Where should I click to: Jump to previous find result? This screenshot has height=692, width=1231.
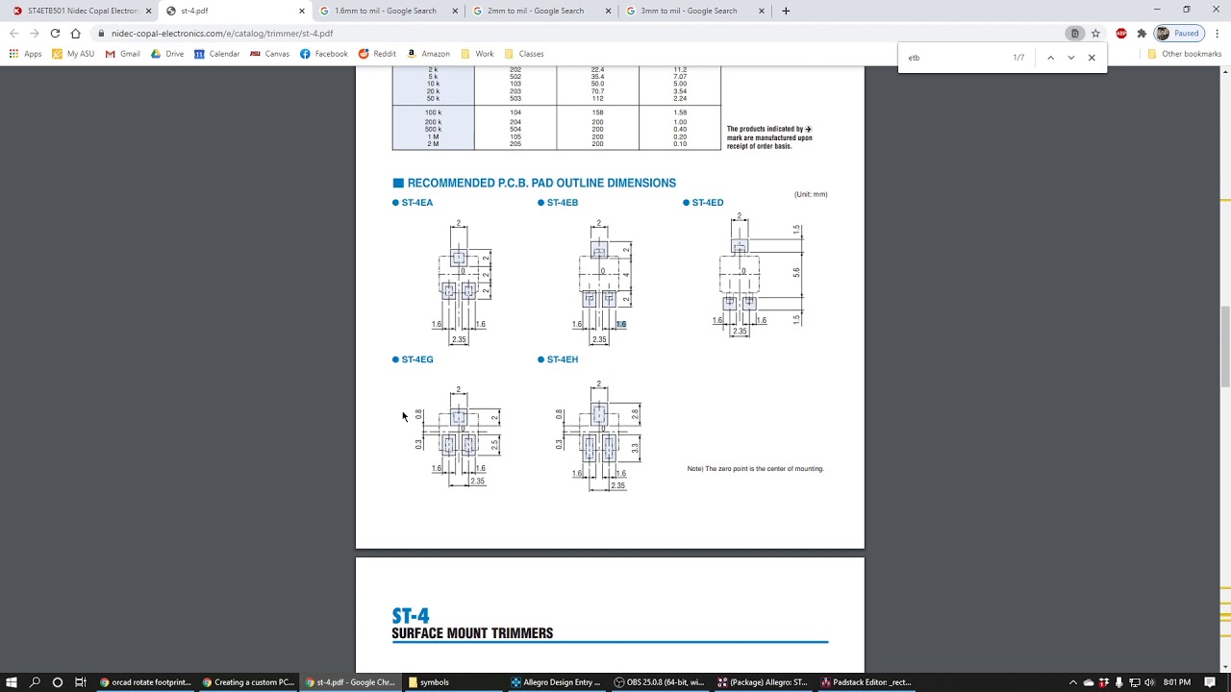point(1050,58)
